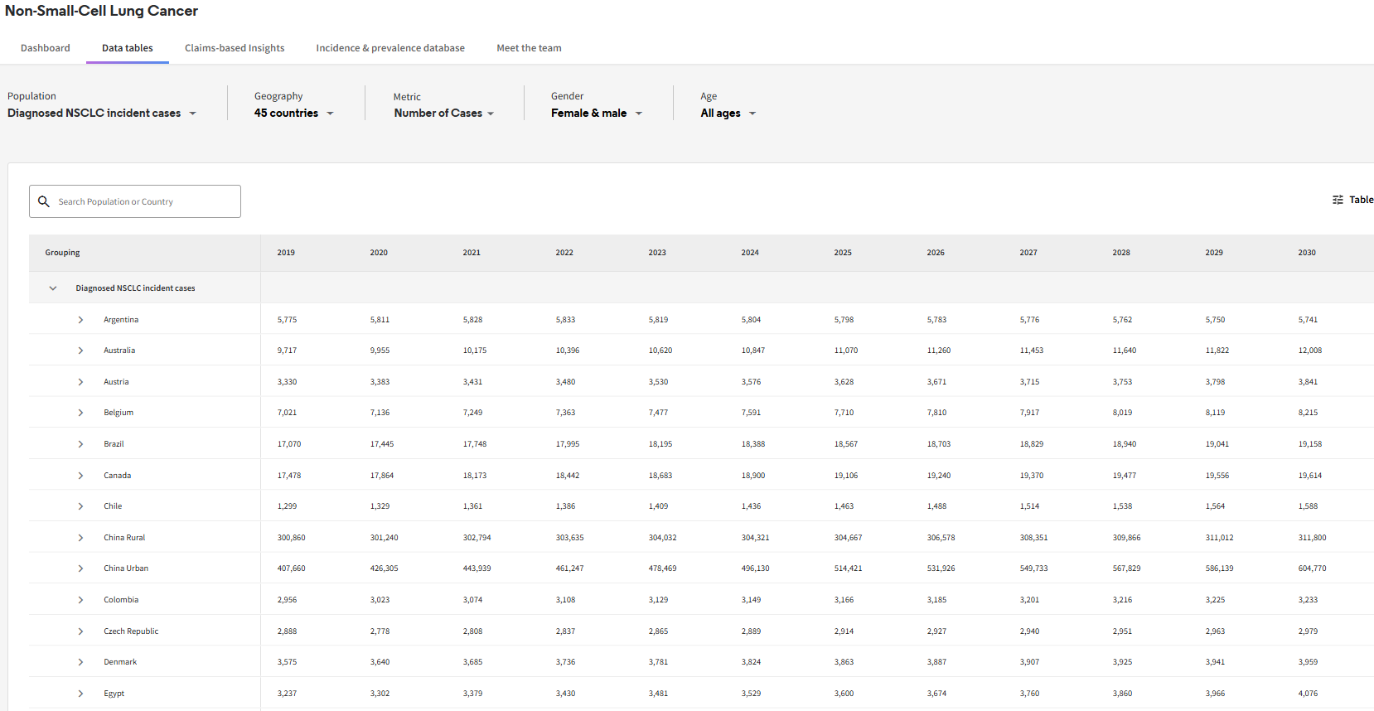Click the search magnifier icon
This screenshot has width=1374, height=711.
pos(44,201)
